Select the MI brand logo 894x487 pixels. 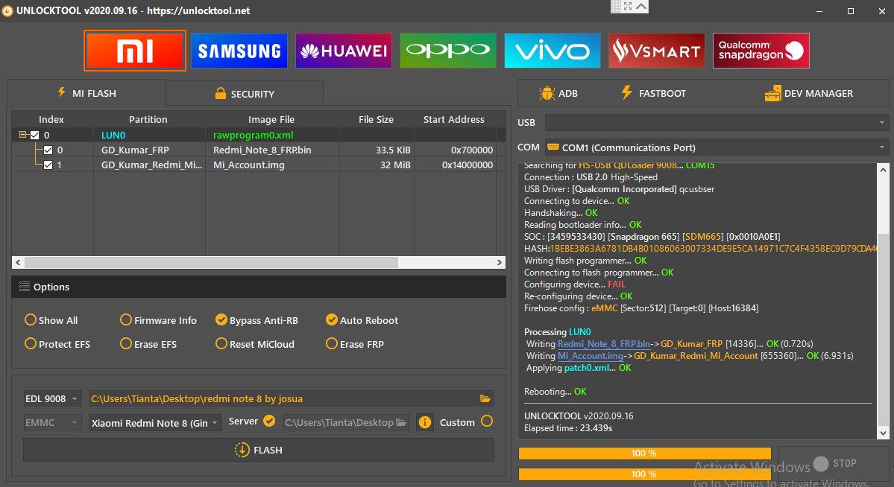click(134, 51)
